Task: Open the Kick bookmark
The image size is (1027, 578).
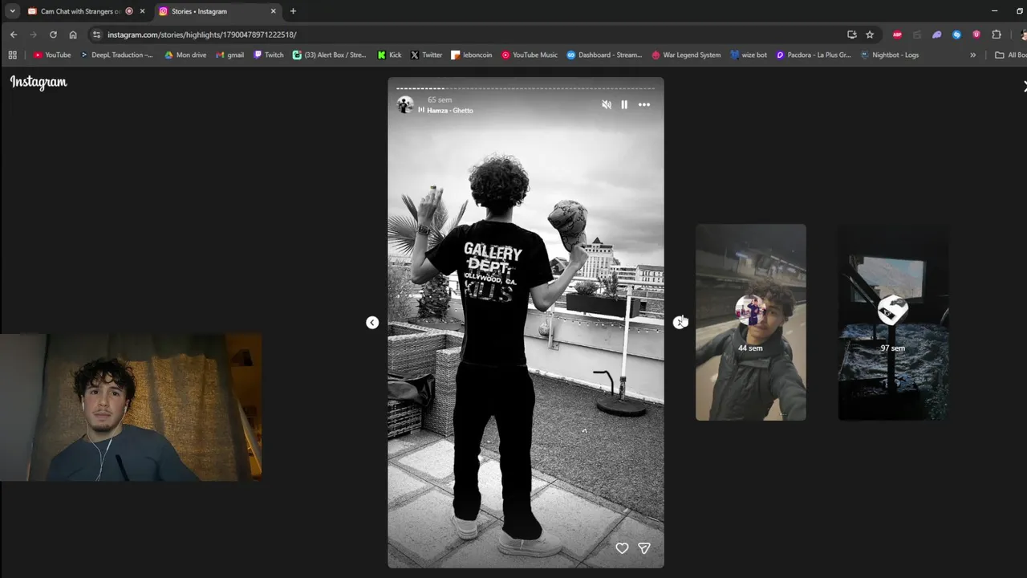Action: point(389,55)
